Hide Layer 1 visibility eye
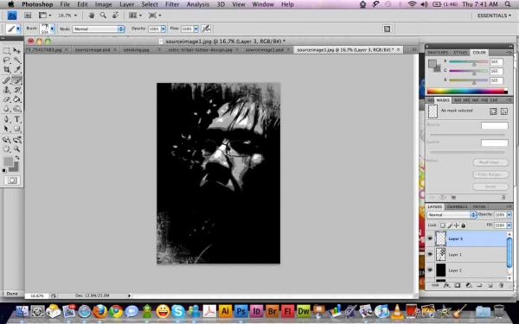The image size is (519, 324). coord(430,254)
